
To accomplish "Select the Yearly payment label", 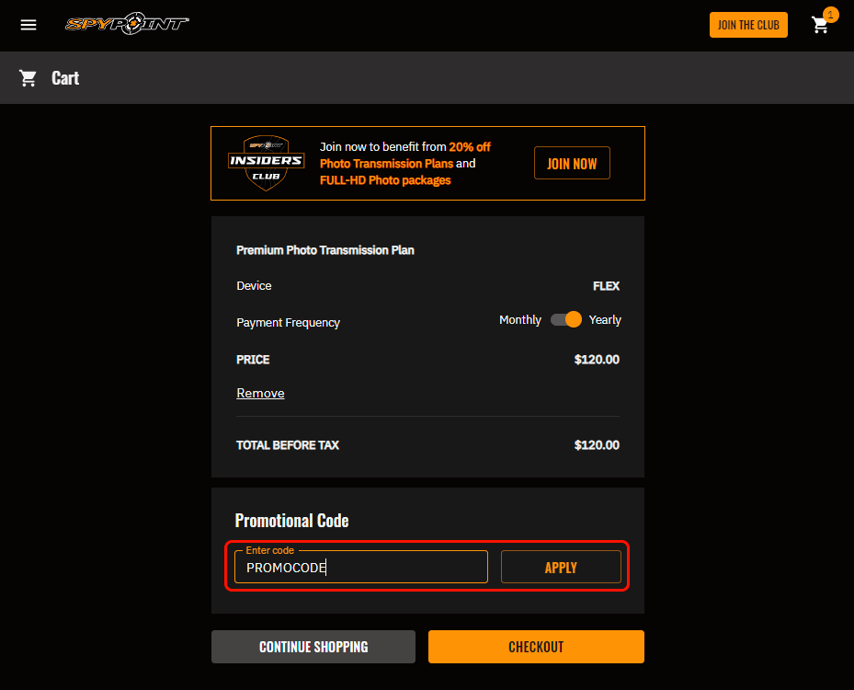I will (x=605, y=320).
